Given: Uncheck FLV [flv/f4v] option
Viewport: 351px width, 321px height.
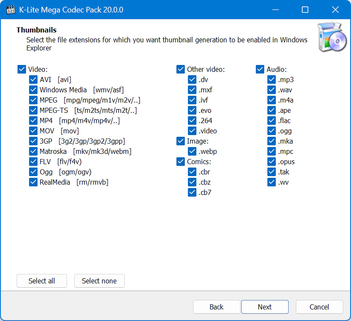Looking at the screenshot, I should point(33,162).
